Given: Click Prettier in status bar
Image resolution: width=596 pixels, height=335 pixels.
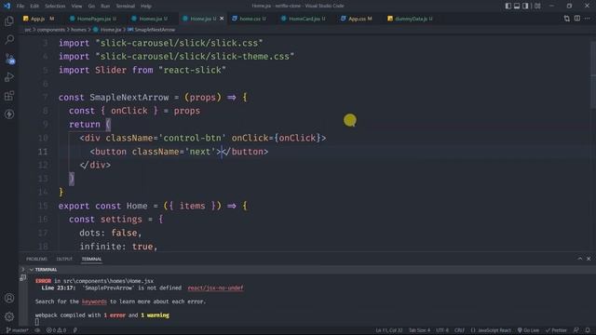Looking at the screenshot, I should pos(556,330).
